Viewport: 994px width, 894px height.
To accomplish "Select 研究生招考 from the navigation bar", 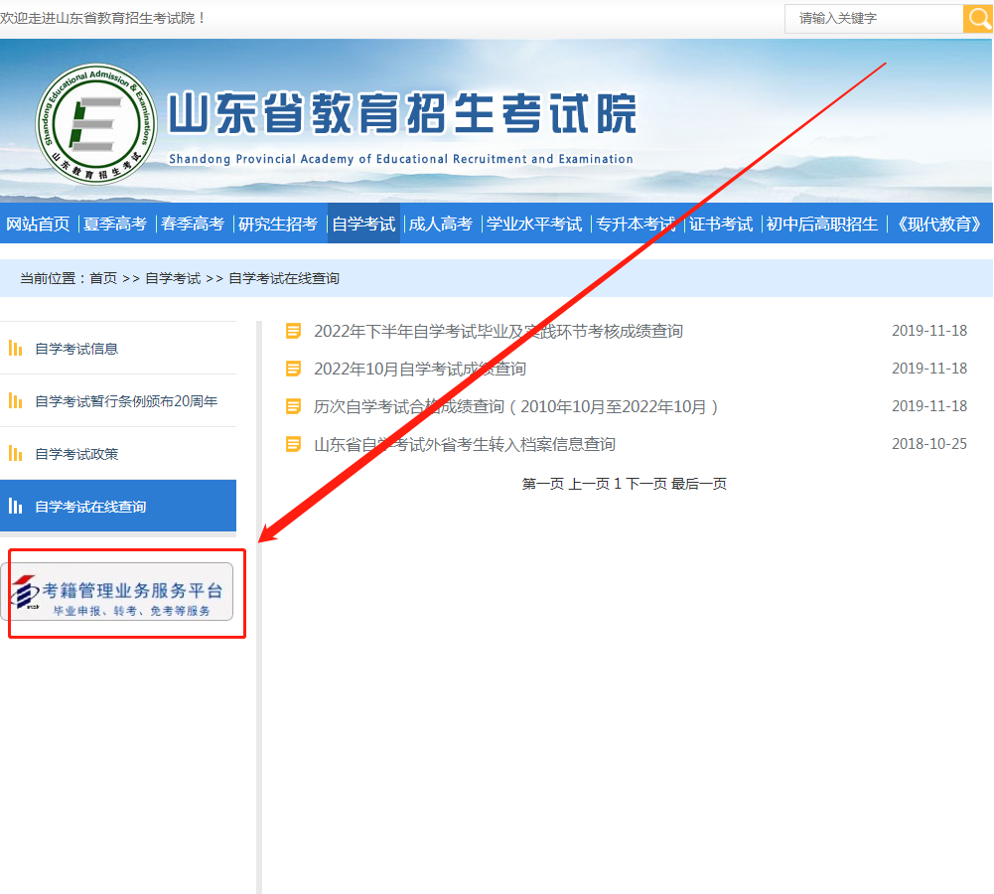I will point(279,223).
